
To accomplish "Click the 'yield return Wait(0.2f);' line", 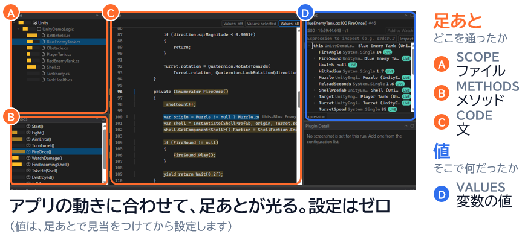I will [x=193, y=174].
